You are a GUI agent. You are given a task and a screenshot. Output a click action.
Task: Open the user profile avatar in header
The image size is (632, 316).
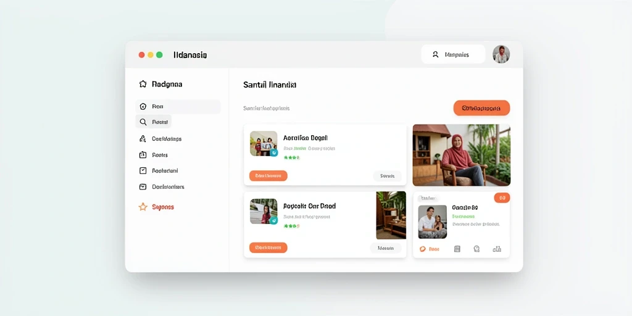click(501, 54)
